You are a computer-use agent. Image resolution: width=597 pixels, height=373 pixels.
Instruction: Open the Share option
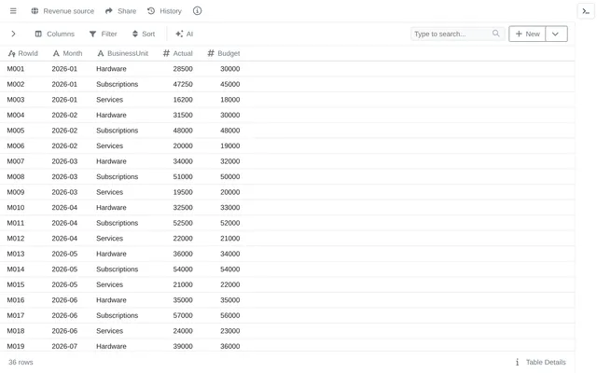[120, 11]
